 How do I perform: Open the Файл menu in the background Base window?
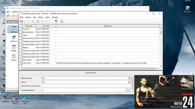(8, 12)
